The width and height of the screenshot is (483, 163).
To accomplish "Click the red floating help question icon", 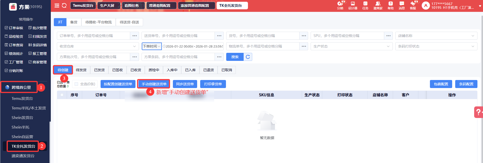I will 478,112.
